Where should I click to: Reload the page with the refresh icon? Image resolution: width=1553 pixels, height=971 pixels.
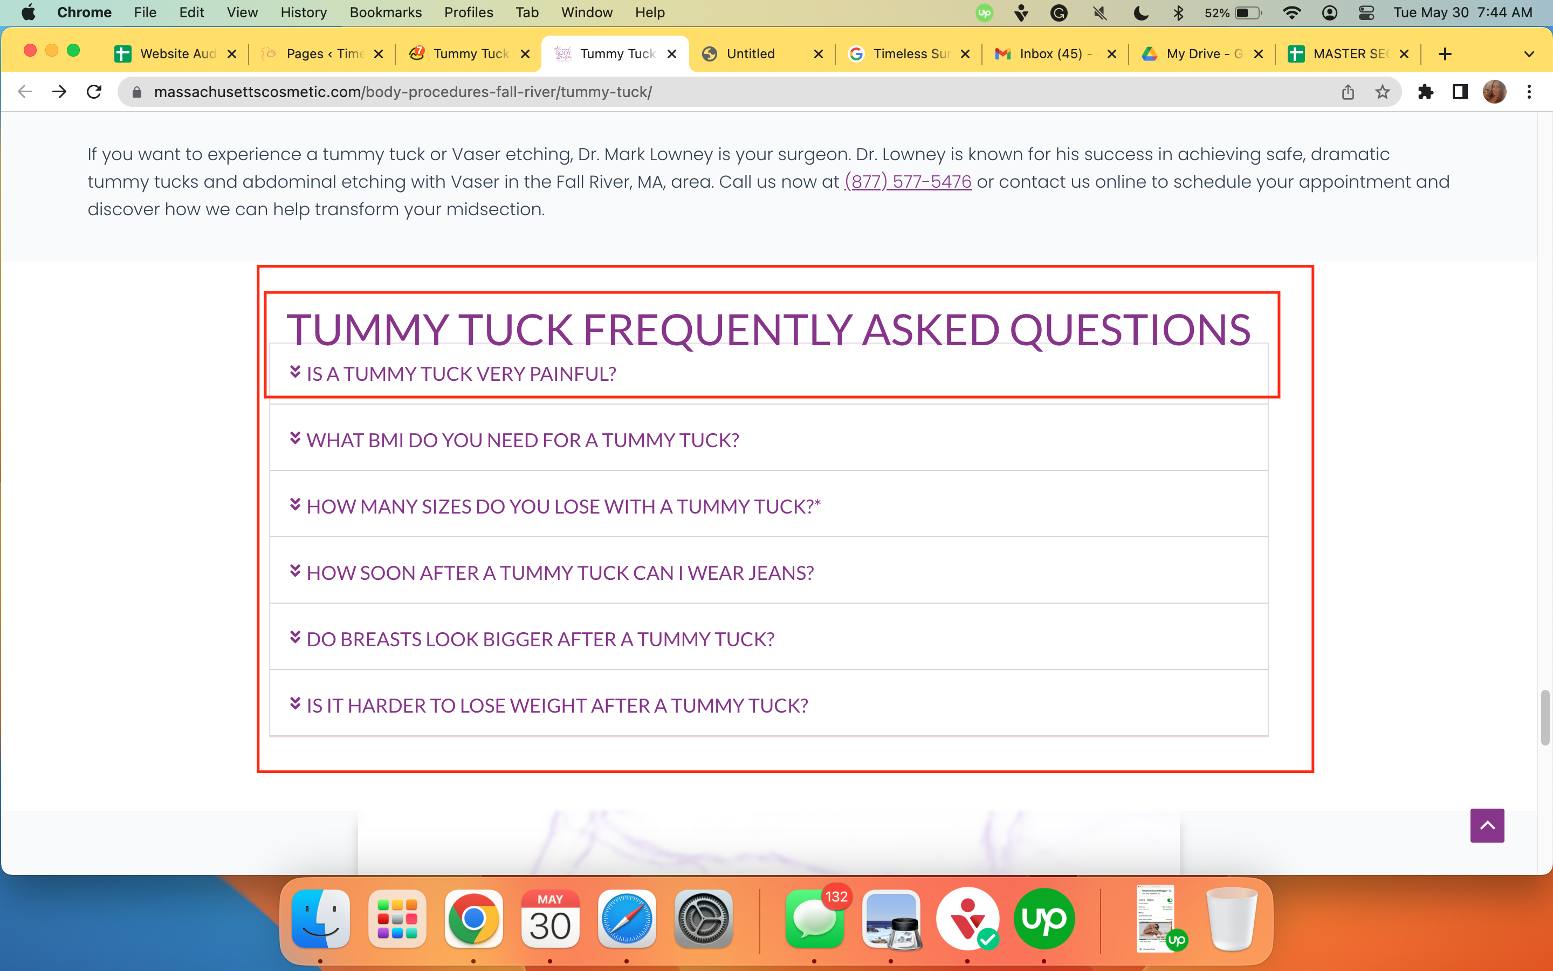click(94, 92)
